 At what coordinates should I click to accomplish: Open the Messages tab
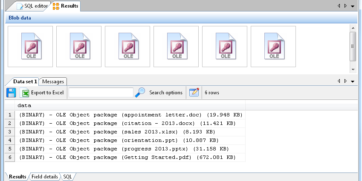tap(53, 82)
